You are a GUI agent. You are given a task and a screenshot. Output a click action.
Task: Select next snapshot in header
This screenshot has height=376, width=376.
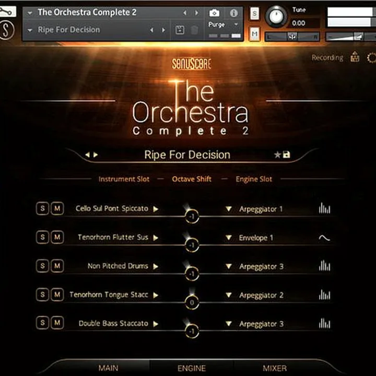point(163,30)
